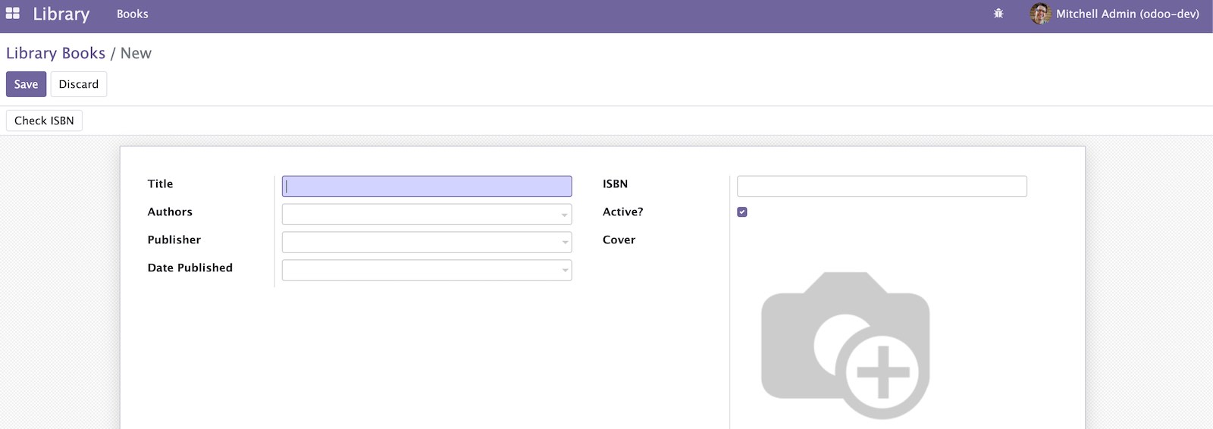Discard the new book record
The height and width of the screenshot is (429, 1213).
pos(79,84)
